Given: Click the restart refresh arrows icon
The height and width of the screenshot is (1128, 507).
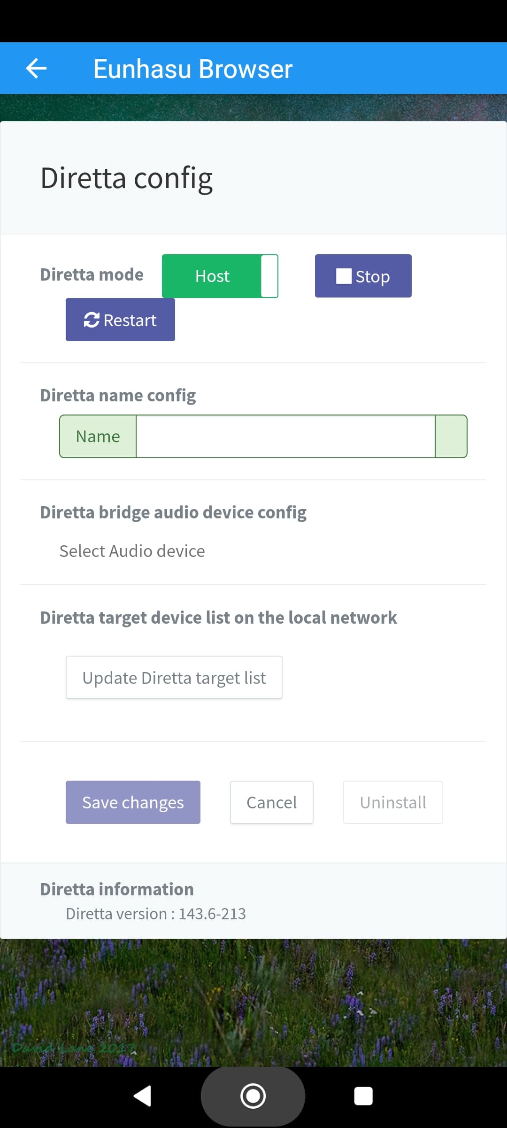Looking at the screenshot, I should [x=92, y=320].
